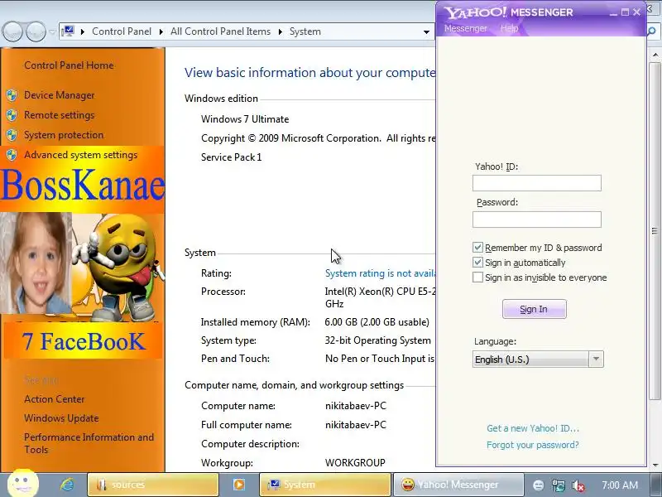Click Remote settings shield icon
Image resolution: width=662 pixels, height=497 pixels.
(x=12, y=115)
